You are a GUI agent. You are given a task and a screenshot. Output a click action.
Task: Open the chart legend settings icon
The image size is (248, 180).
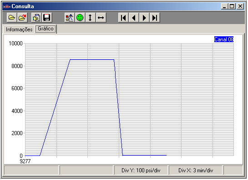tap(70, 18)
